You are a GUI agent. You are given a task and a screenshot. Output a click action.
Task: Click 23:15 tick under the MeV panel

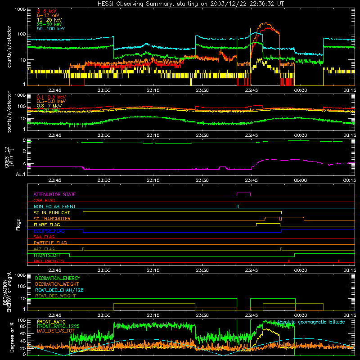pyautogui.click(x=153, y=135)
